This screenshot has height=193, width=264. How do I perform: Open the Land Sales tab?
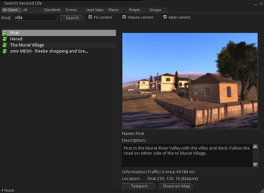click(96, 10)
